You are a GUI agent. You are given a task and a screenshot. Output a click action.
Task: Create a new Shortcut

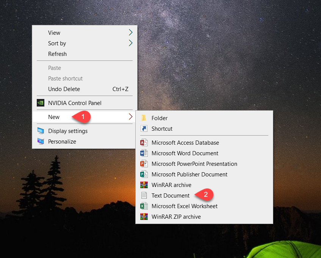point(204,128)
